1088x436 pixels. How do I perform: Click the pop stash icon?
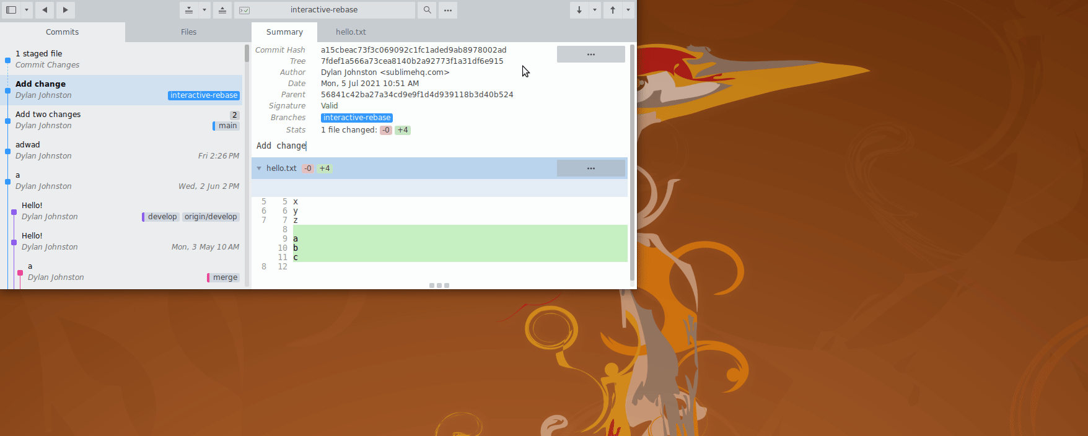pos(222,10)
